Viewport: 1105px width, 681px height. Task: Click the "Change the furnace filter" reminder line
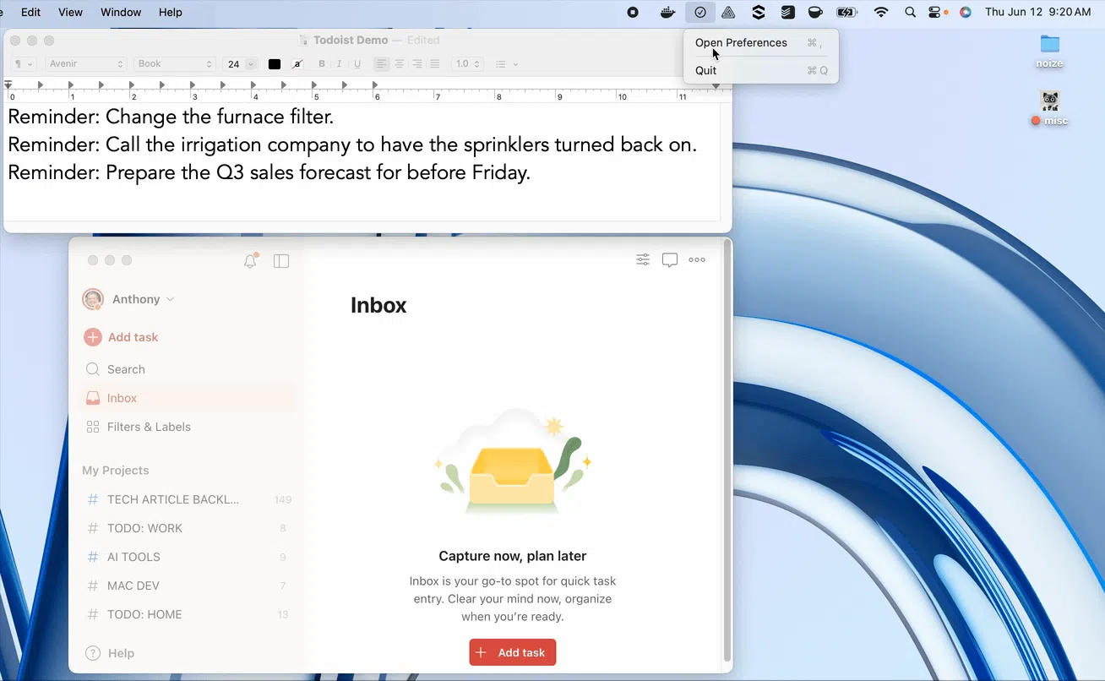[x=171, y=117]
